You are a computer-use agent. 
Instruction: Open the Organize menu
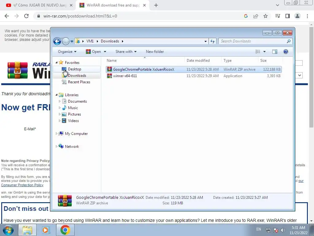pos(67,52)
